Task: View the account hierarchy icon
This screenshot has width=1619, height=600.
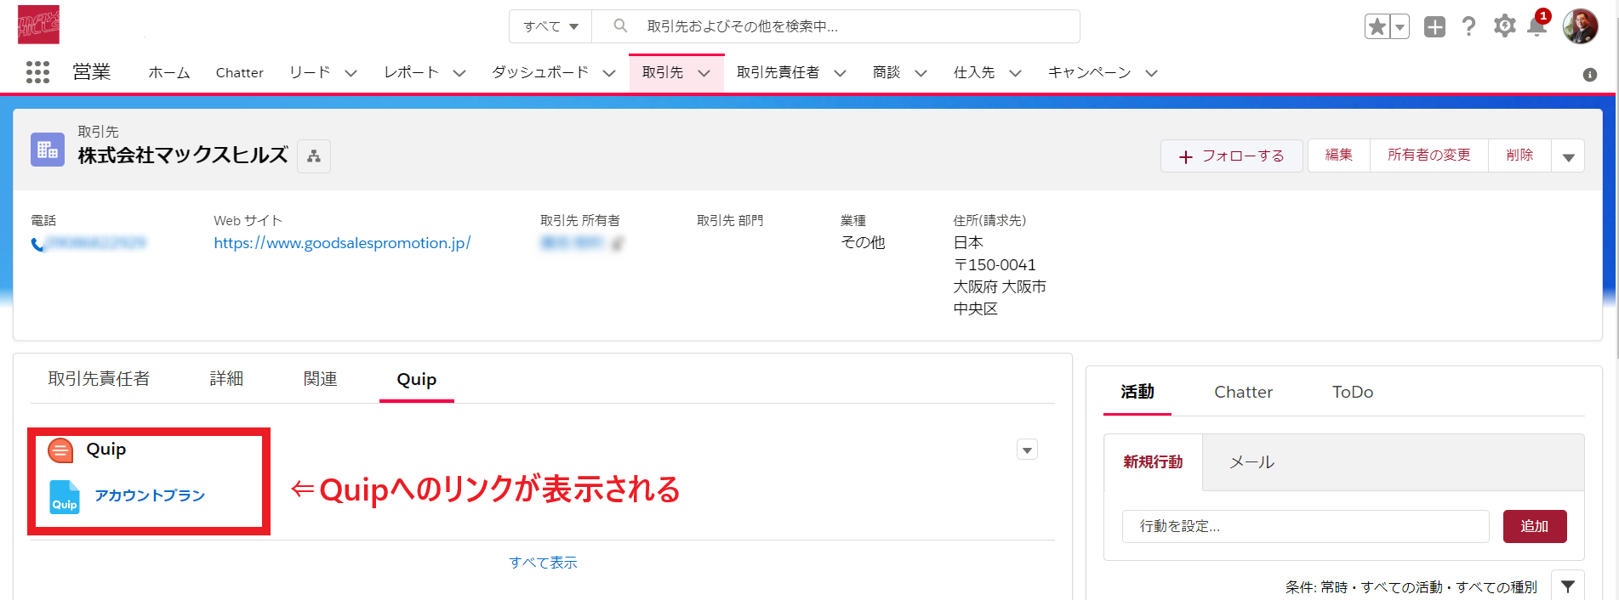Action: click(x=314, y=156)
